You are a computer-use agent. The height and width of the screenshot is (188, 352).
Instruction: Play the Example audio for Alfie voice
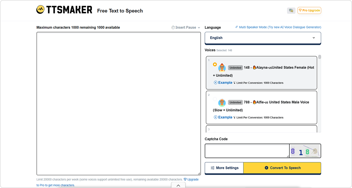point(223,117)
